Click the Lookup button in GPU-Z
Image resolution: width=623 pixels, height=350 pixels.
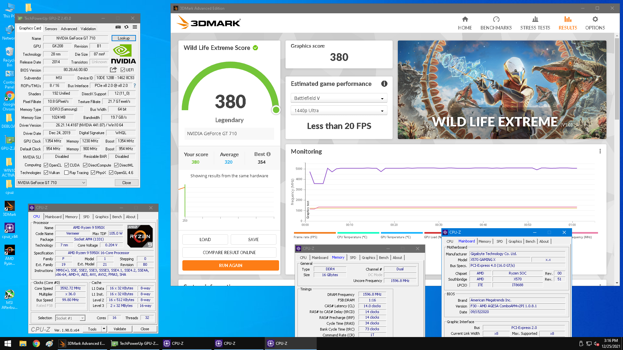(x=124, y=38)
